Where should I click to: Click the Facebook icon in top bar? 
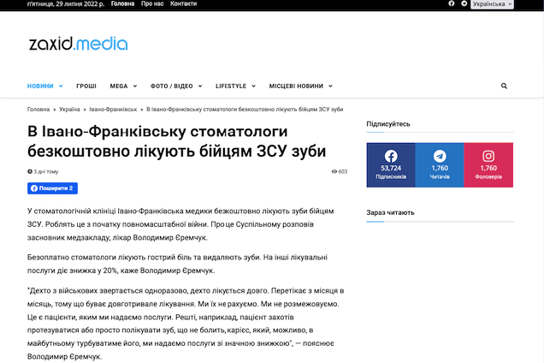(x=452, y=4)
